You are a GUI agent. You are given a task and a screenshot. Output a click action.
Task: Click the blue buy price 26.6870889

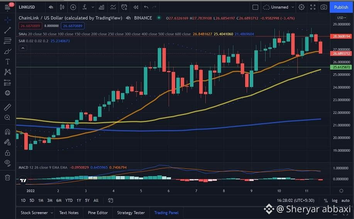coord(73,26)
